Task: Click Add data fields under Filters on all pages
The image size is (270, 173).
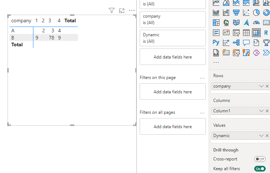Action: click(x=173, y=126)
